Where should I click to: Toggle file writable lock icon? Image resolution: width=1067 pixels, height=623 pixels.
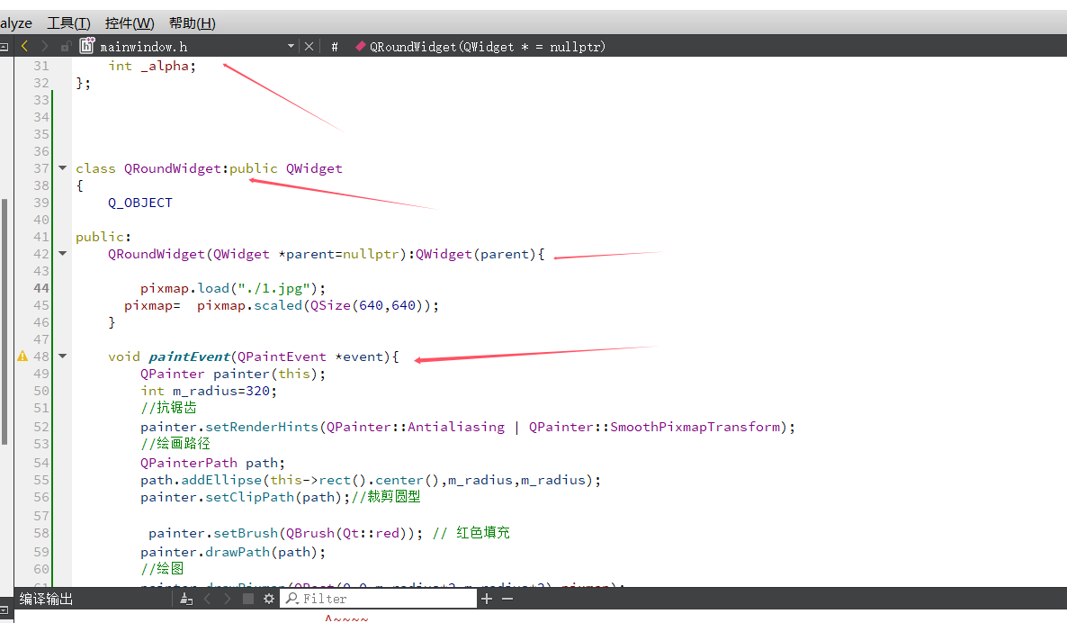point(66,46)
